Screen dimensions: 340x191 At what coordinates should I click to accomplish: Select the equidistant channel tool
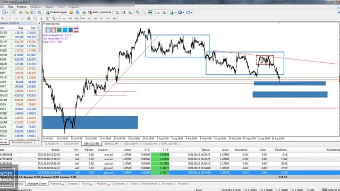point(29,19)
